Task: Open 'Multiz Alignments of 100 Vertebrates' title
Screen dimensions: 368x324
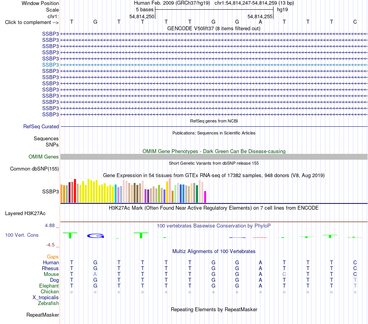Action: pyautogui.click(x=214, y=252)
